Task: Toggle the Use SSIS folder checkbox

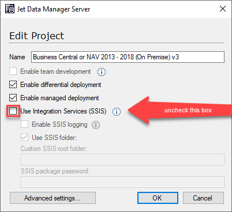Action: [25, 138]
